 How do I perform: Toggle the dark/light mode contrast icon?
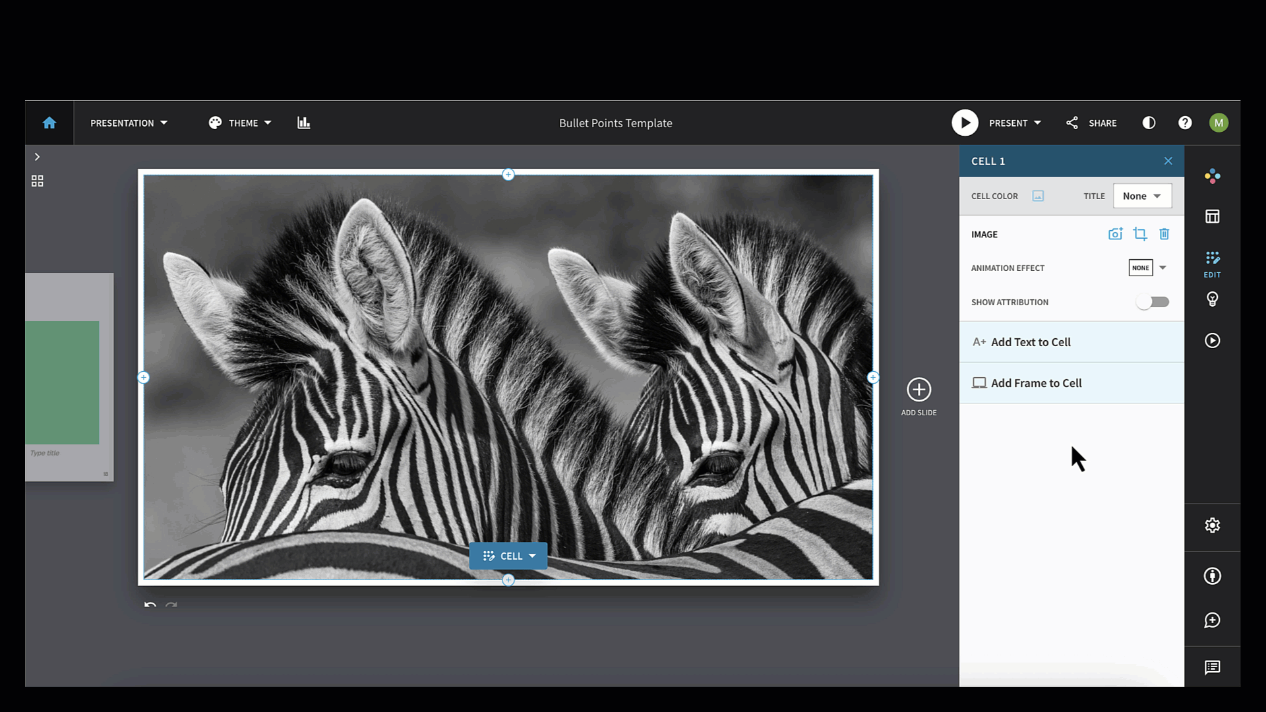tap(1149, 123)
